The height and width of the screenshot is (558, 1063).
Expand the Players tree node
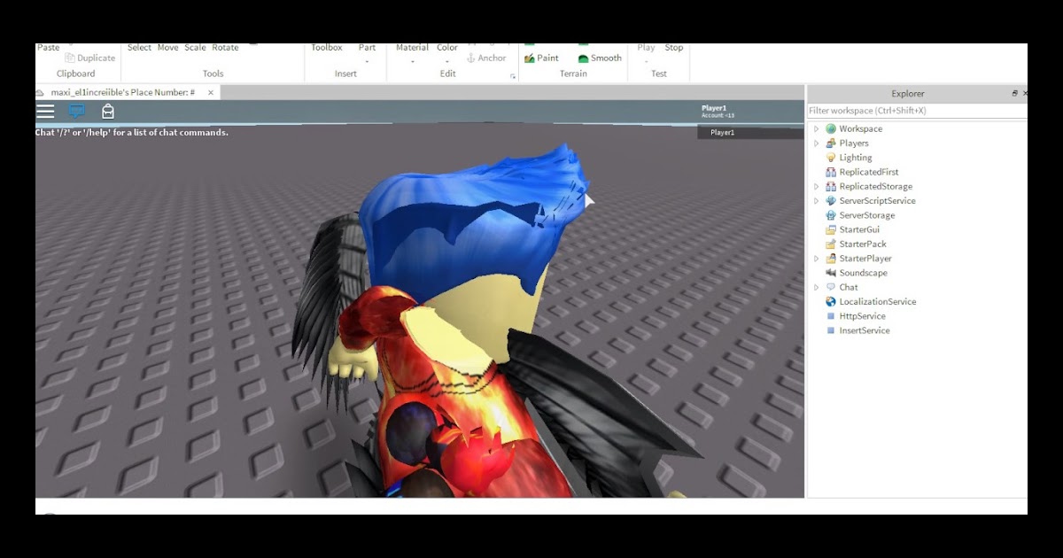[x=817, y=143]
